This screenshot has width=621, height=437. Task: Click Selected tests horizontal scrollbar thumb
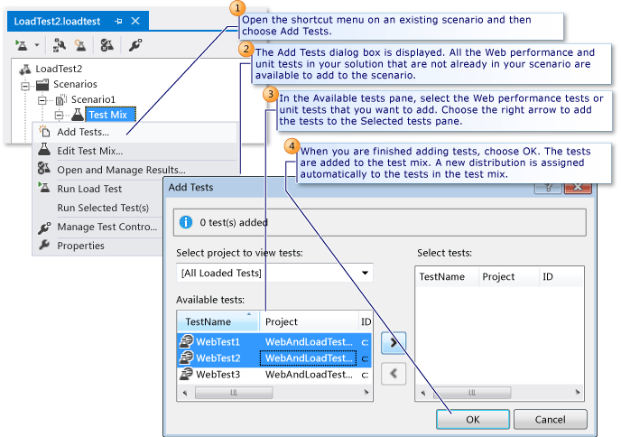tap(472, 393)
